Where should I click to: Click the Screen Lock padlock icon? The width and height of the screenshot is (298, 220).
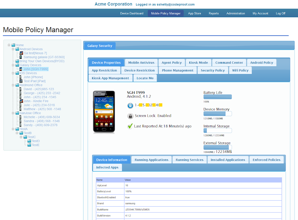click(x=130, y=116)
